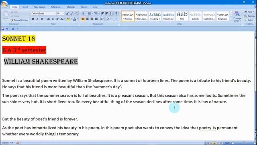Click the Numbering list icon
This screenshot has height=145, width=257.
point(89,13)
